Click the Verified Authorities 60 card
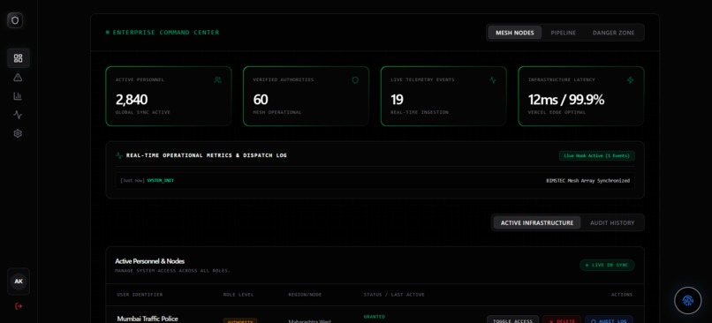Viewport: 712px width, 323px height. (x=306, y=96)
